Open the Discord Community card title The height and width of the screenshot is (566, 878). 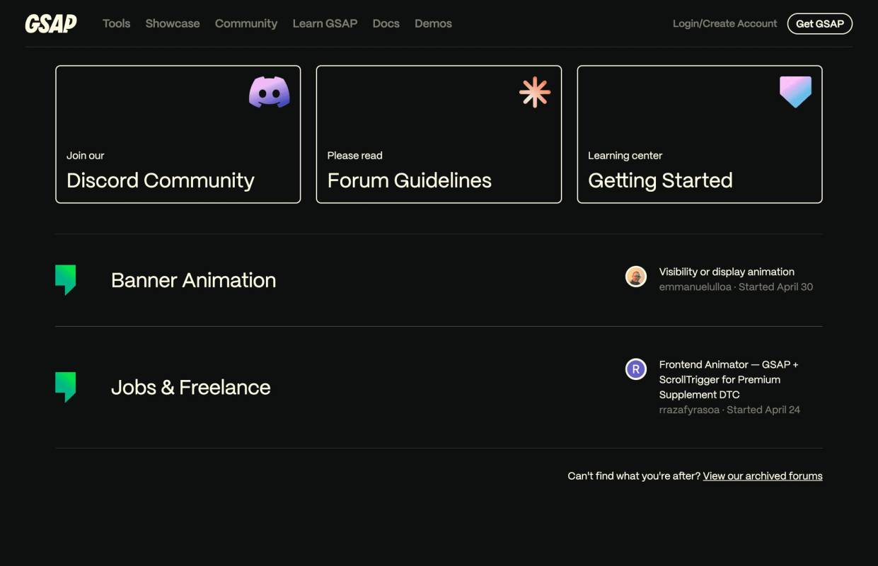(161, 180)
